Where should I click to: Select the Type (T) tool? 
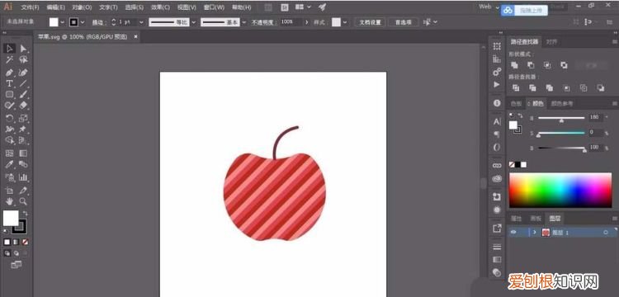coord(9,83)
